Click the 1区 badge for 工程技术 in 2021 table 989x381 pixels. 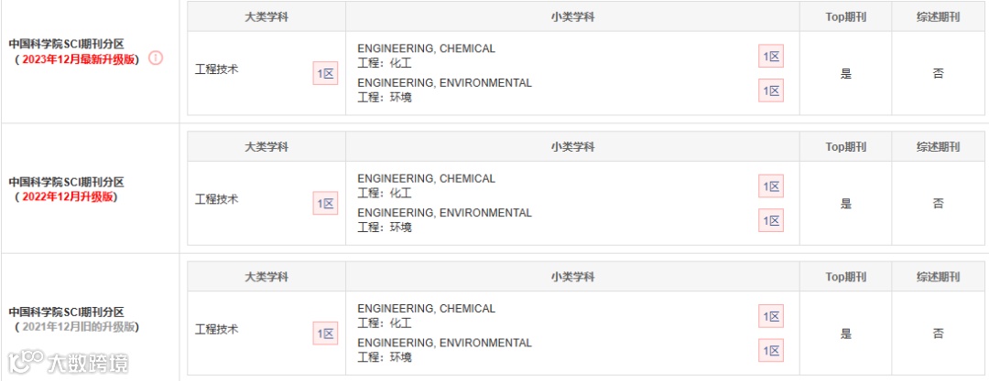[325, 333]
